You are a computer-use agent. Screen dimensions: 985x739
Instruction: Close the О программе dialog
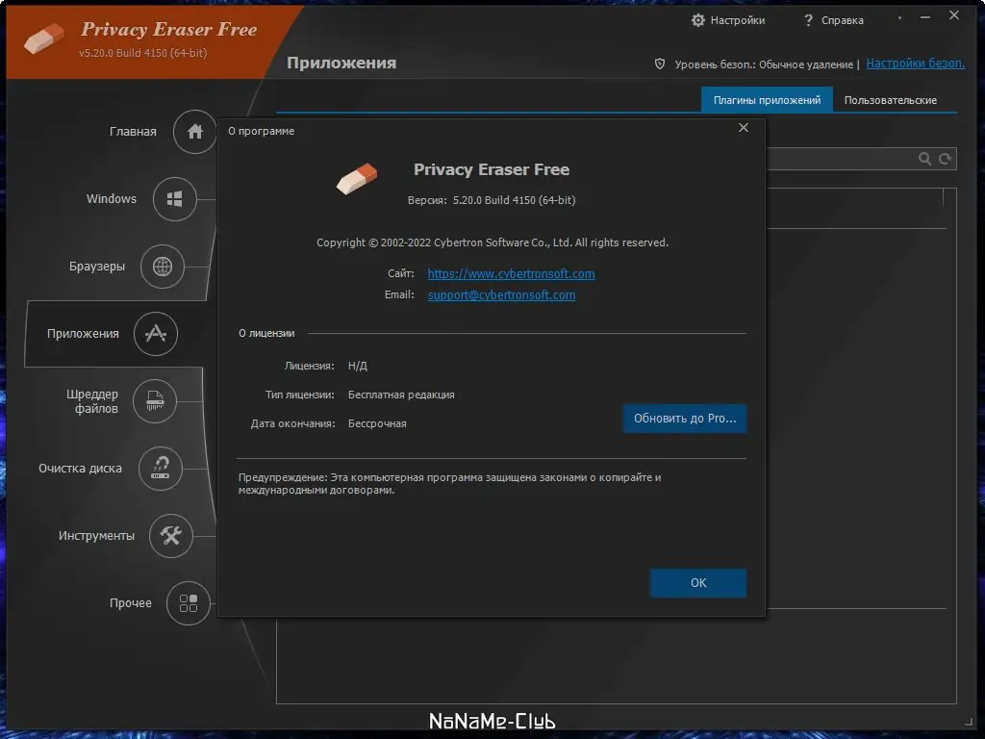(744, 128)
